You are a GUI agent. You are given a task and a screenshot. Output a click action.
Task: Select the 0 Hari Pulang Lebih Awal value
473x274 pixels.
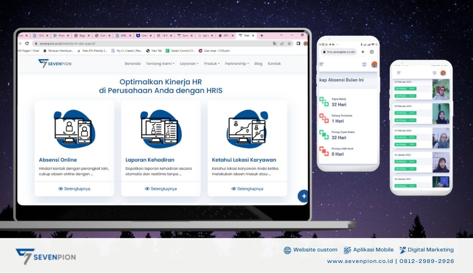[338, 154]
